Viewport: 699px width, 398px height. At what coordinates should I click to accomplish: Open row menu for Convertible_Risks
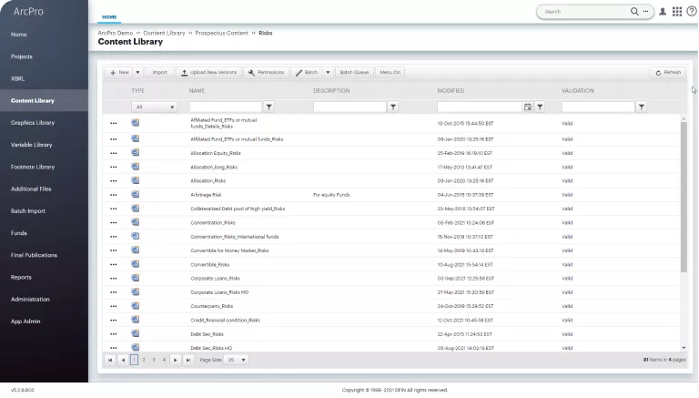(113, 265)
